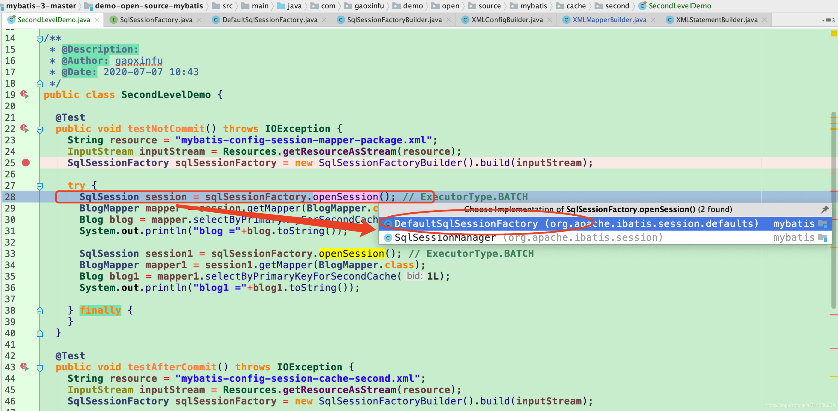Click the demo breadcrumb folder
The height and width of the screenshot is (411, 838).
click(408, 6)
